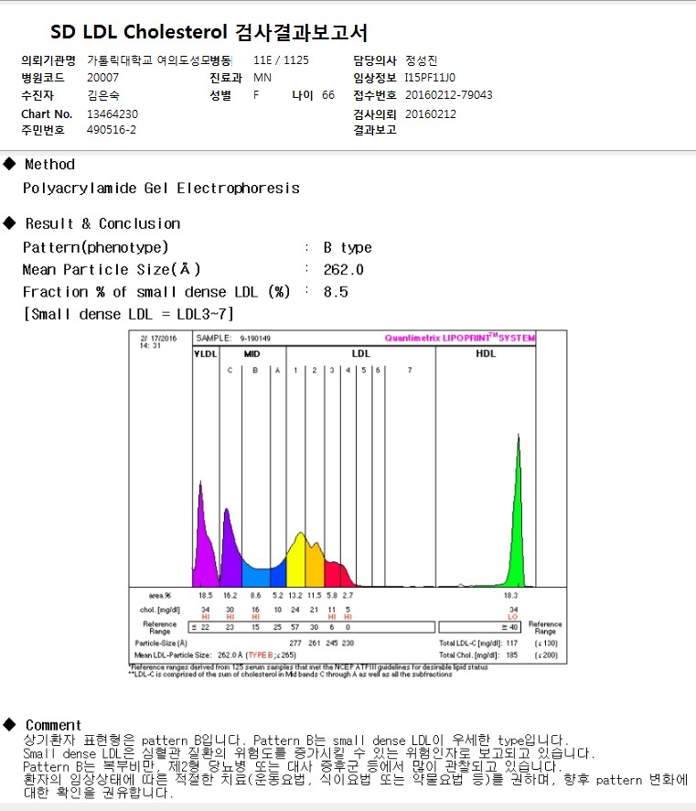Select the doctor name '정성진'

pos(421,60)
